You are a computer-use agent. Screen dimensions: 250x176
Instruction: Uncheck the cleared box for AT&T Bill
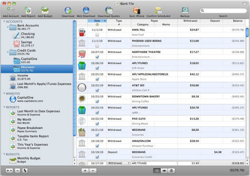point(97,90)
